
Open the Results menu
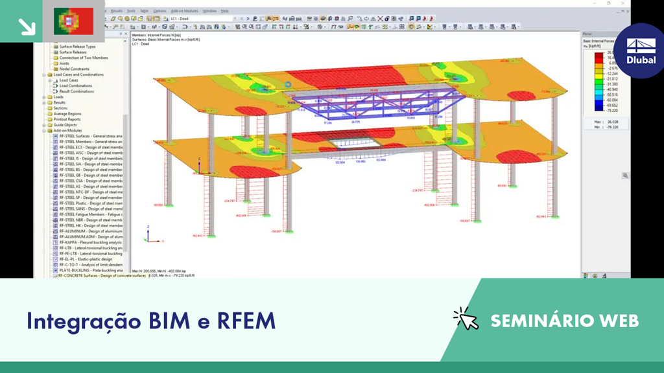(x=117, y=11)
